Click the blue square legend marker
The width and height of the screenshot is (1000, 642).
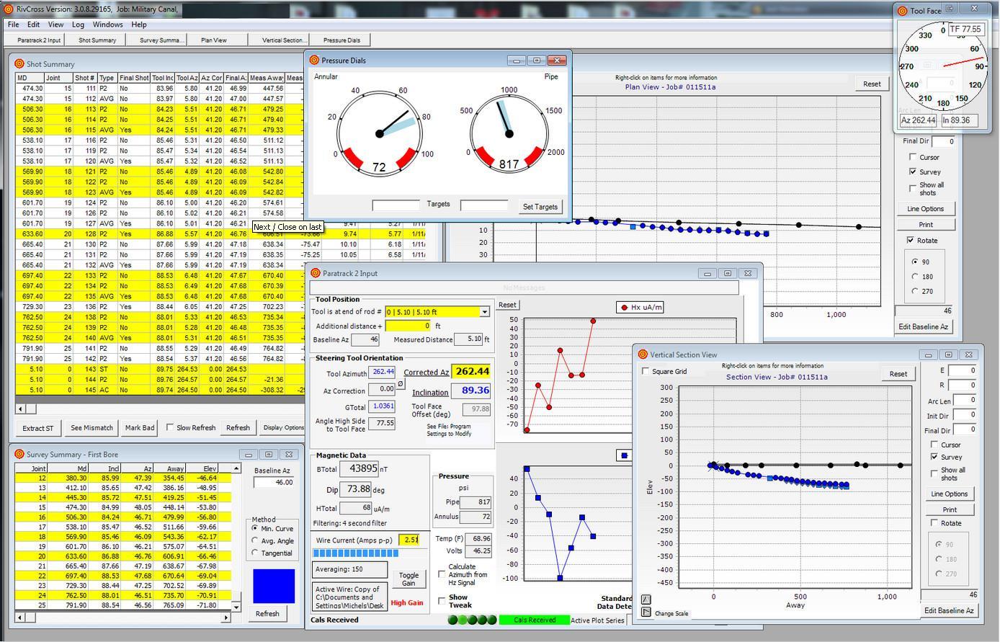(624, 455)
